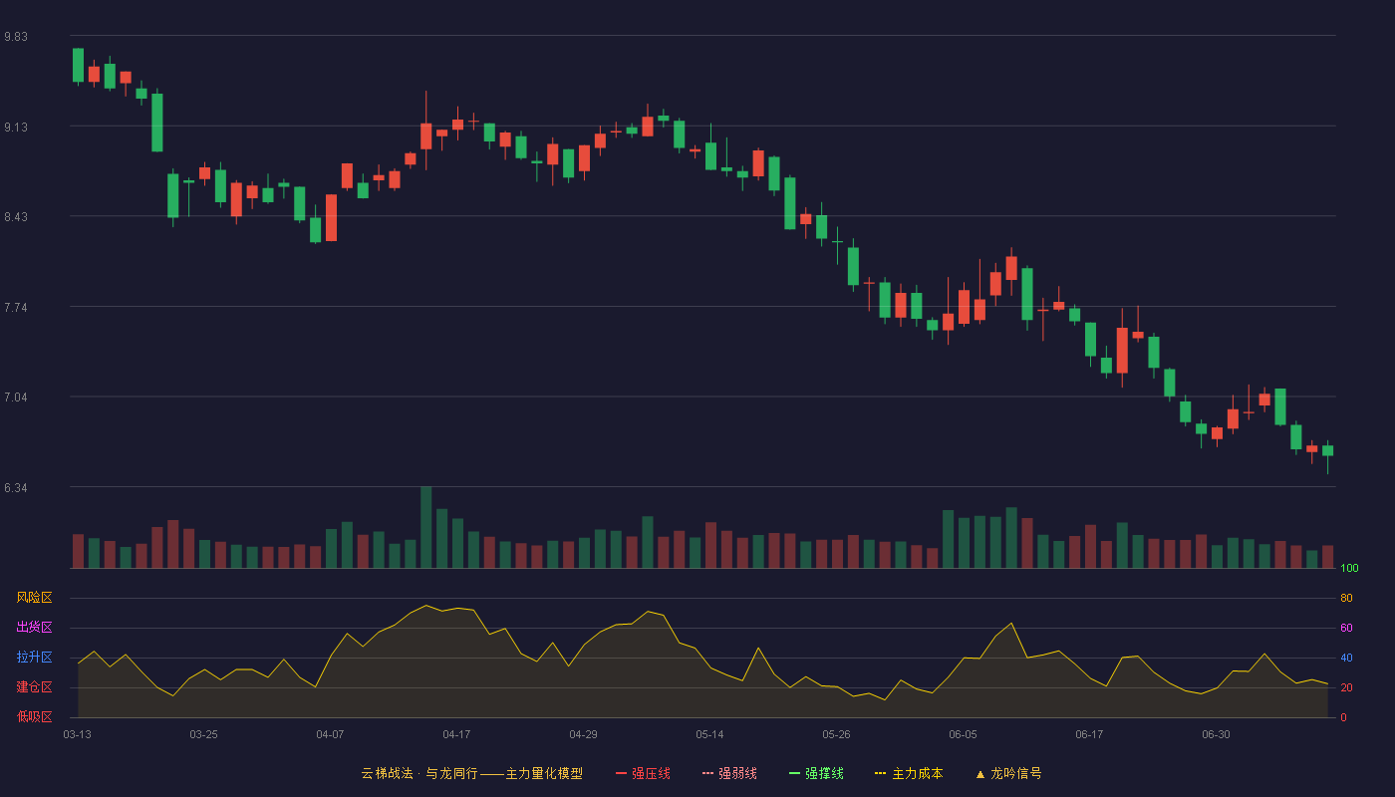
Task: Select the 风险区 zone label
Action: point(35,598)
